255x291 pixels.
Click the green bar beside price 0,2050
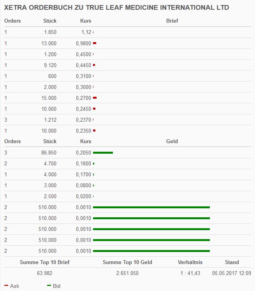103,153
